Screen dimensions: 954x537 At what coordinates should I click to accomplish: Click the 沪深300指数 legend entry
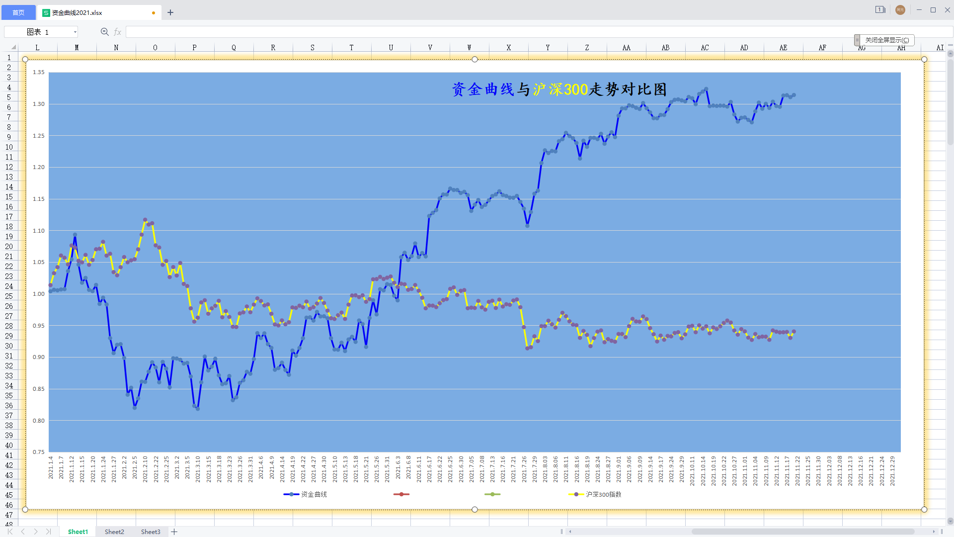pyautogui.click(x=603, y=494)
